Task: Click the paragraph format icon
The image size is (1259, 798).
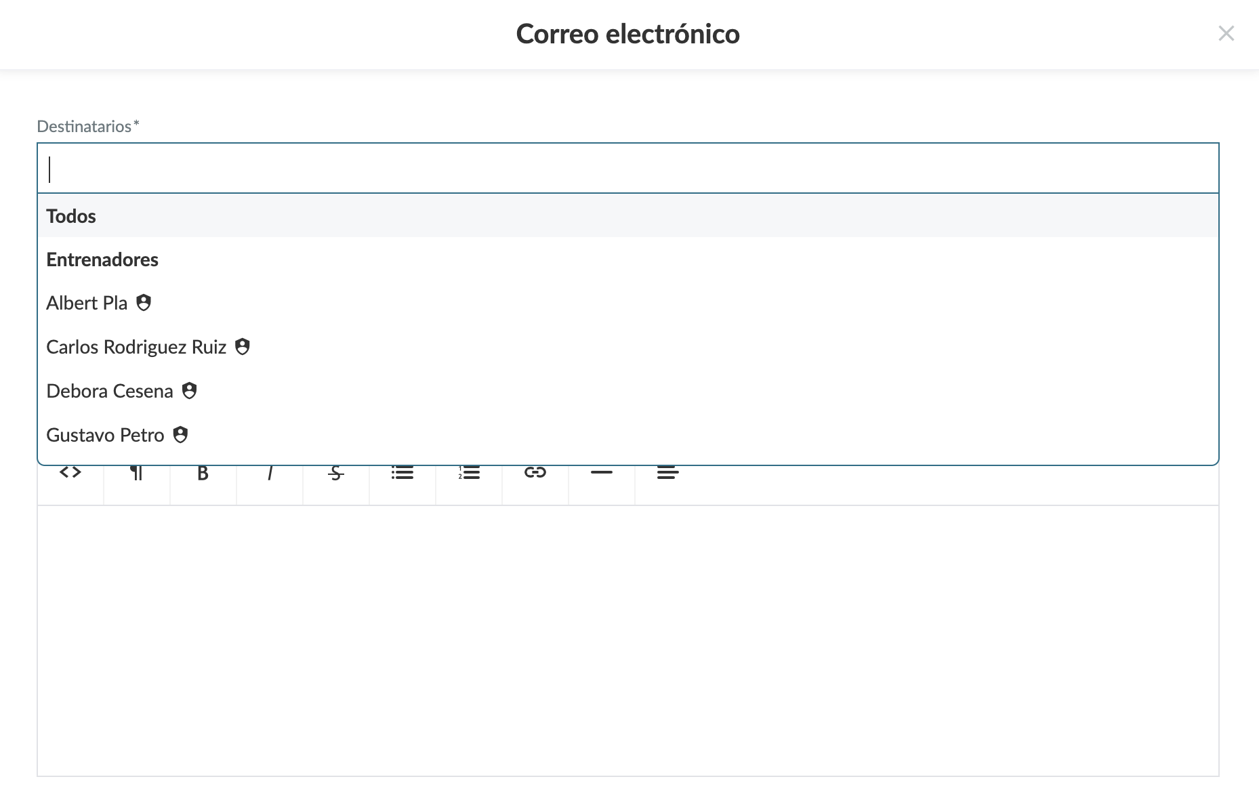Action: (x=136, y=472)
